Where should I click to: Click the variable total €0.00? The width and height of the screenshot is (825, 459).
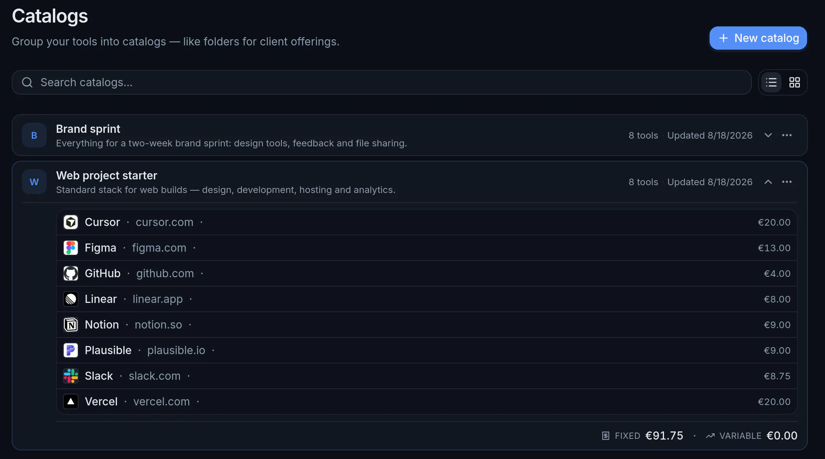pos(782,436)
